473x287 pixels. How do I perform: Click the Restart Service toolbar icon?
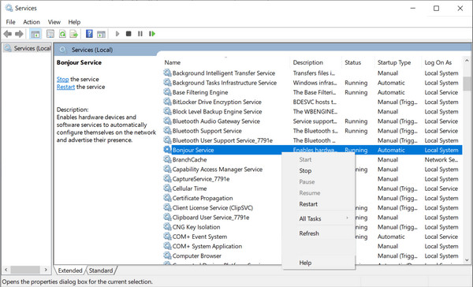coord(152,34)
